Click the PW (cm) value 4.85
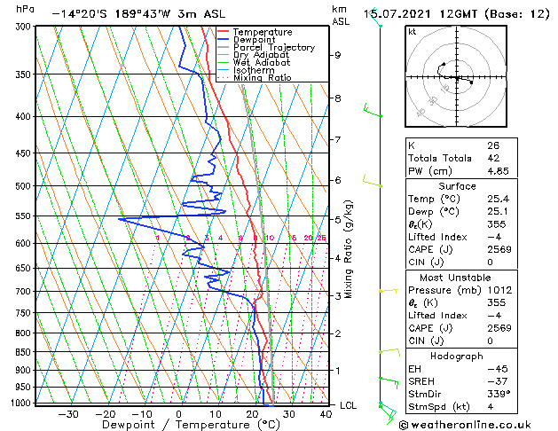This screenshot has height=431, width=558. coord(498,171)
